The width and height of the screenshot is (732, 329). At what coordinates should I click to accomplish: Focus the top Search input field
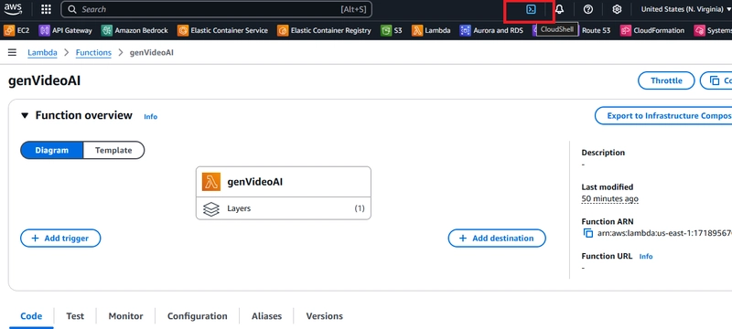(217, 9)
